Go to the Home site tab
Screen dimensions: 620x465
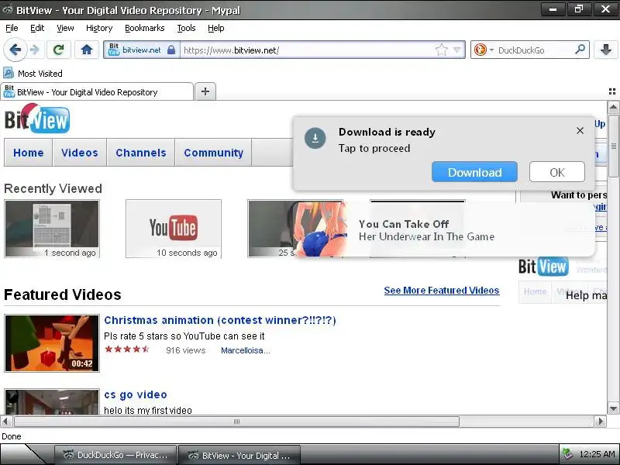point(29,153)
